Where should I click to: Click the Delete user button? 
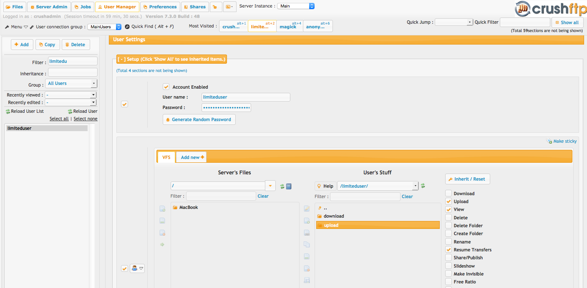[x=76, y=45]
